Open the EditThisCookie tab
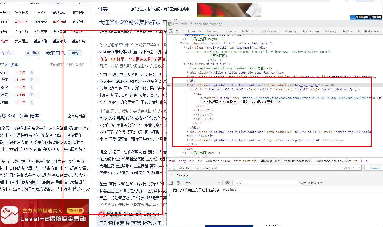 [368, 31]
